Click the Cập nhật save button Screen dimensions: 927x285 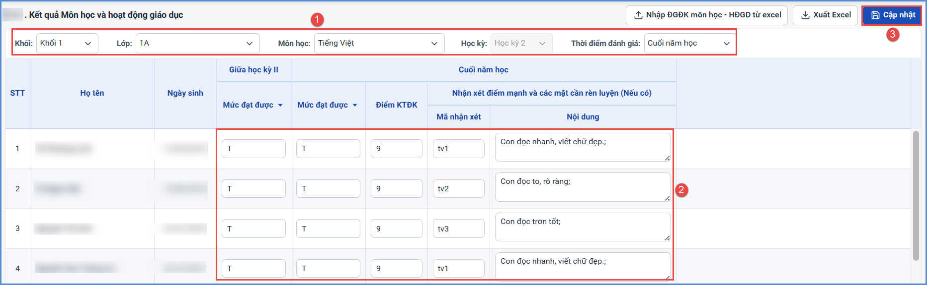tap(893, 15)
